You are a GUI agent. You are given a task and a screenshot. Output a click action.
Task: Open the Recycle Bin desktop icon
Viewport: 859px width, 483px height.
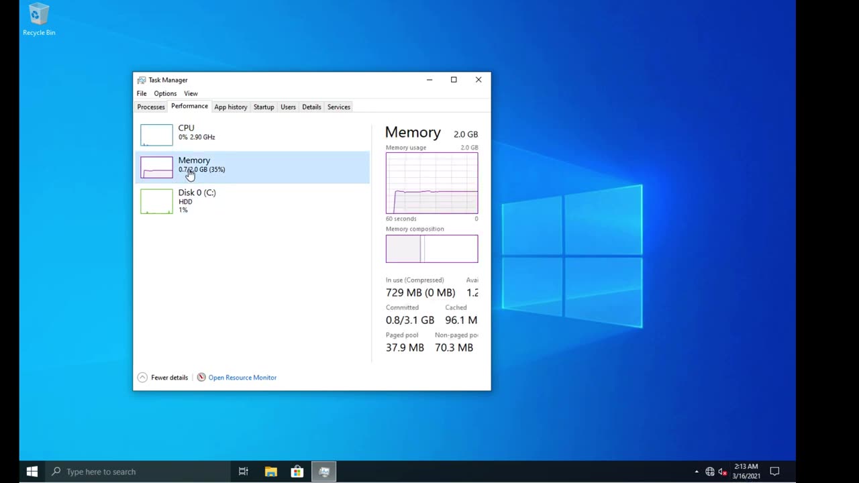[x=39, y=19]
